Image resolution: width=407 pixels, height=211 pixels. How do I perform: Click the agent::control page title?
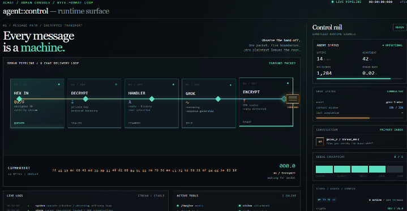coord(25,11)
